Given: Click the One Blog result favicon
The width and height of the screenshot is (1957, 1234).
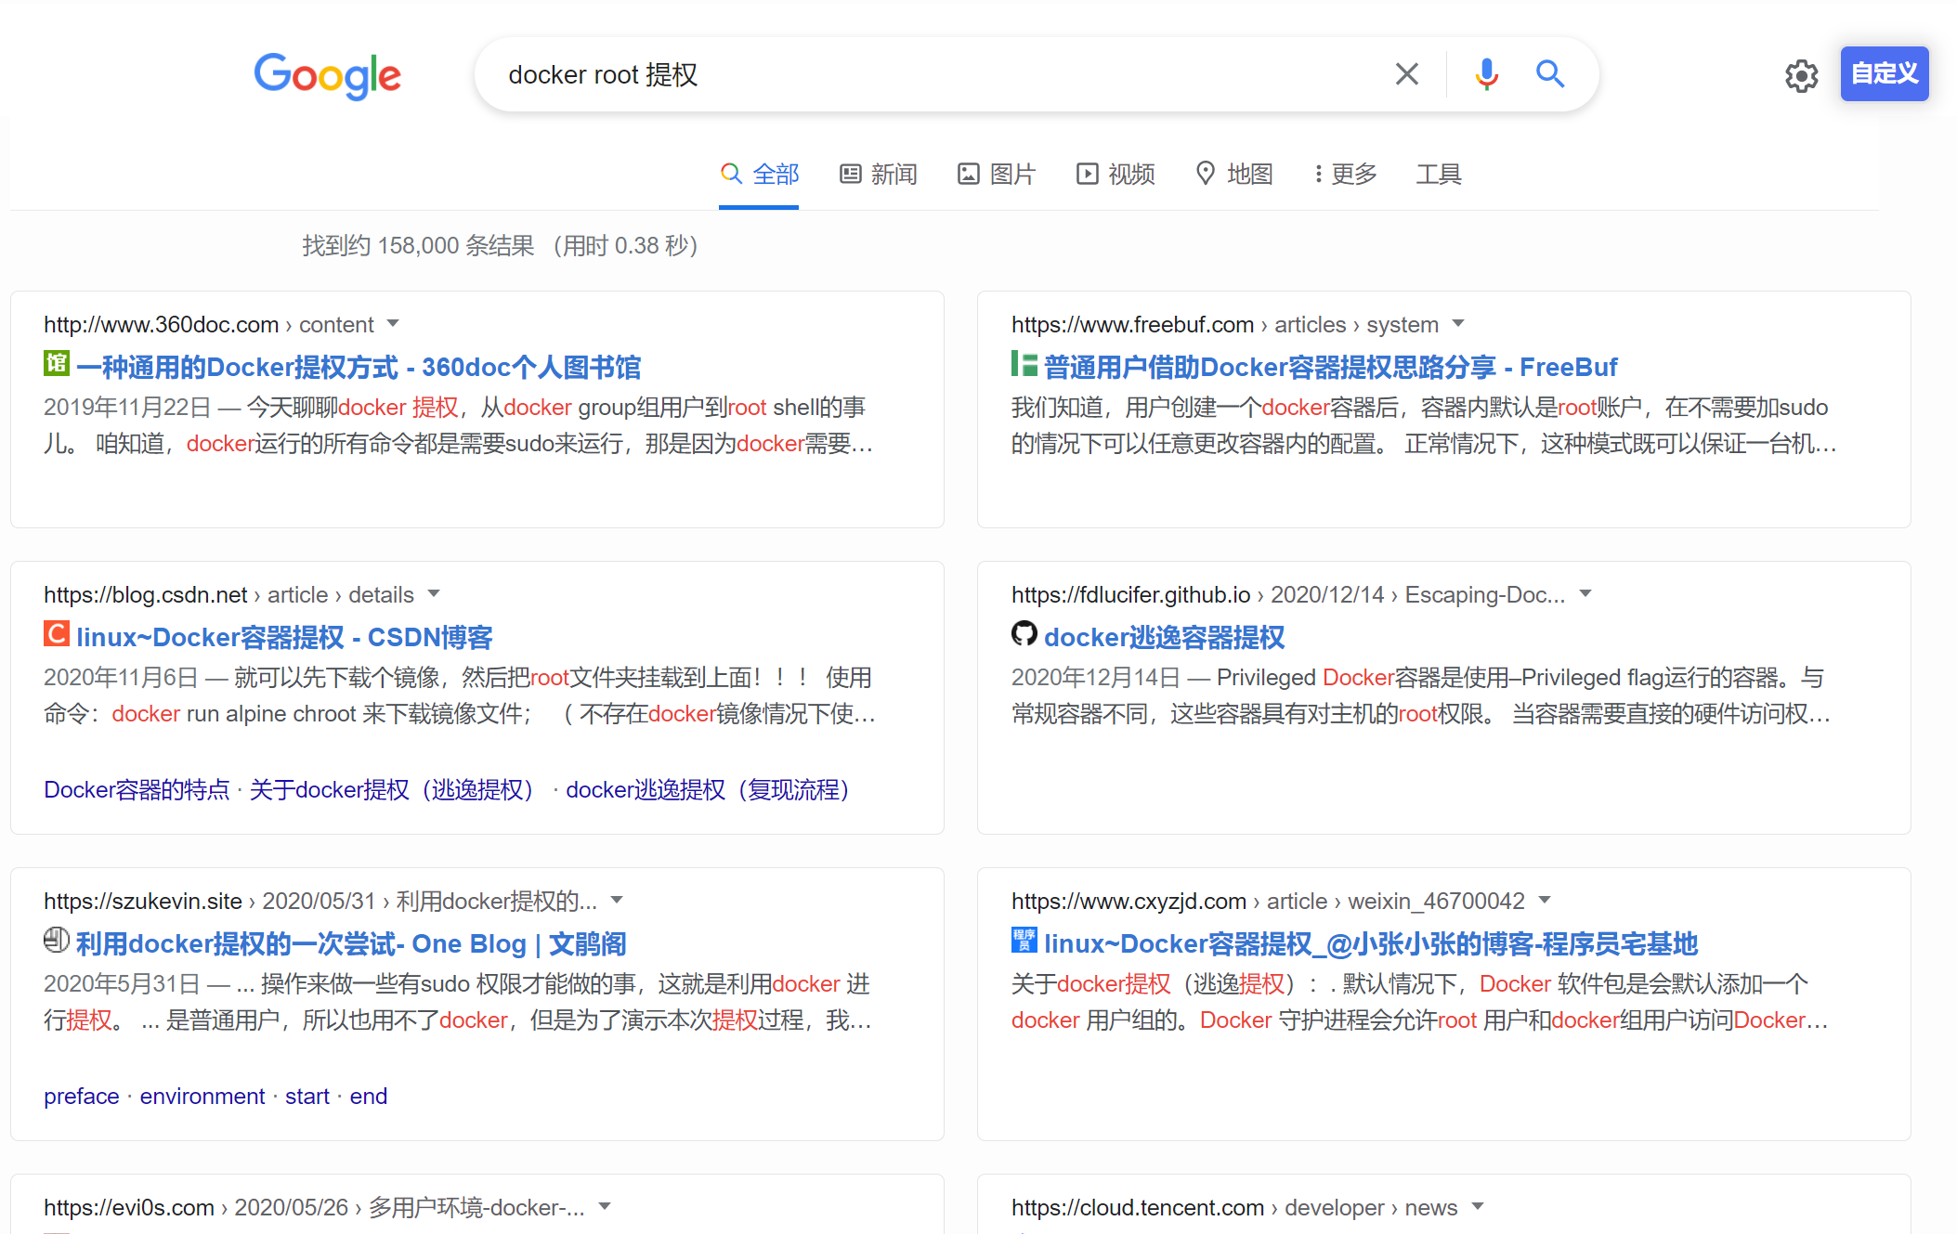Looking at the screenshot, I should coord(57,940).
